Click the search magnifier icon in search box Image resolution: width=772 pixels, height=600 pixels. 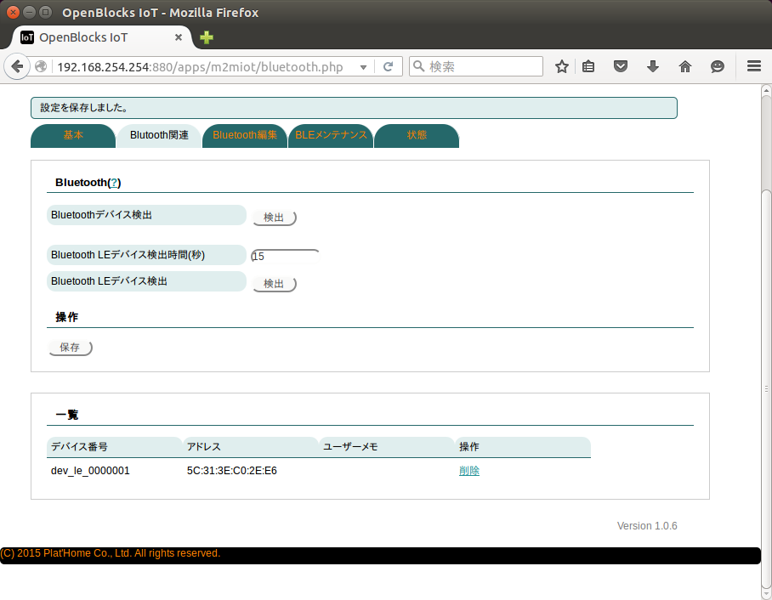418,66
